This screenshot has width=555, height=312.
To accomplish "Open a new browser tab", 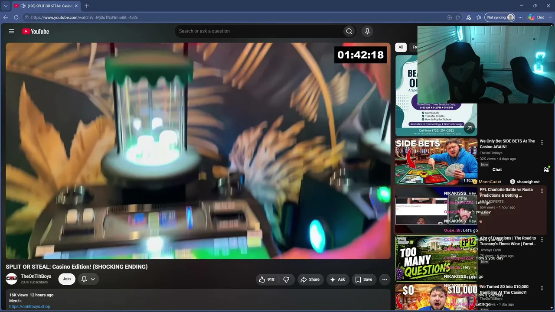I will pyautogui.click(x=87, y=6).
